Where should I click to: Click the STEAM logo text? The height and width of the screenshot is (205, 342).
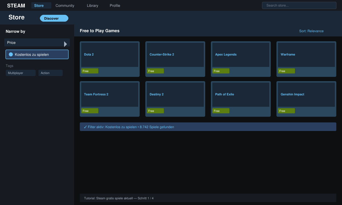tap(16, 6)
